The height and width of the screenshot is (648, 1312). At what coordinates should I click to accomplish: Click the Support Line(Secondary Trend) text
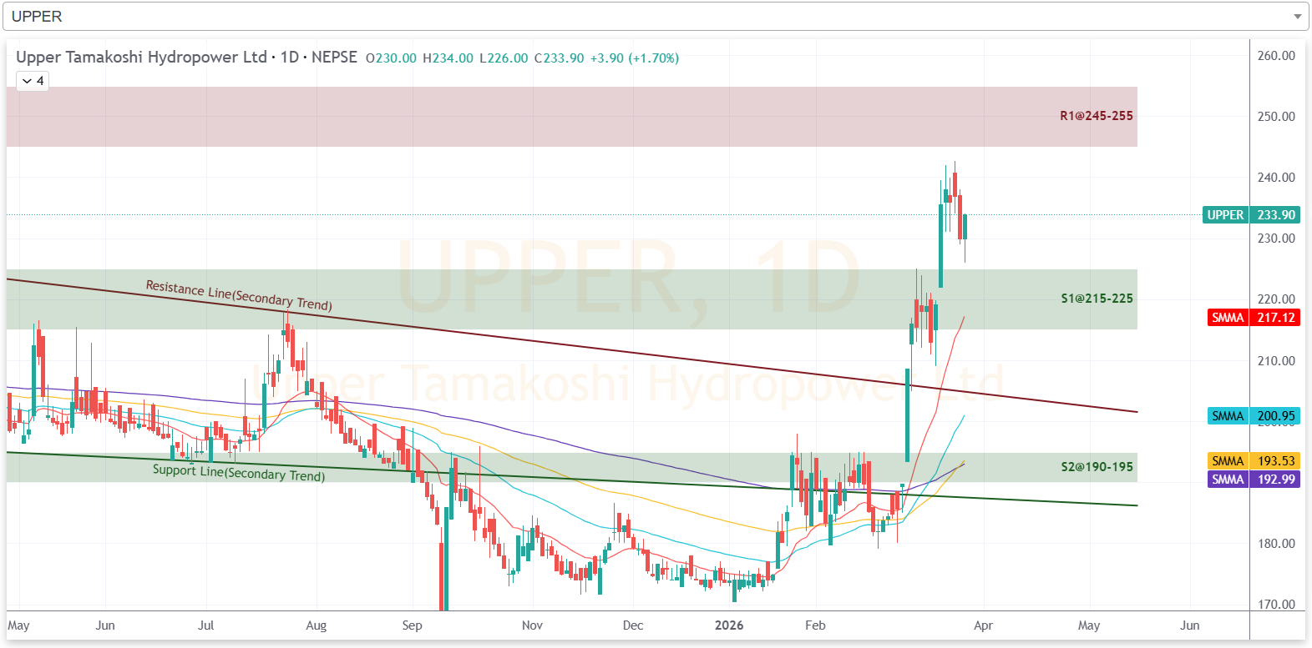tap(239, 473)
